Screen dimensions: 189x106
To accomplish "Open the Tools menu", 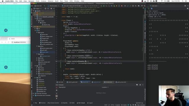I will coord(66,1).
